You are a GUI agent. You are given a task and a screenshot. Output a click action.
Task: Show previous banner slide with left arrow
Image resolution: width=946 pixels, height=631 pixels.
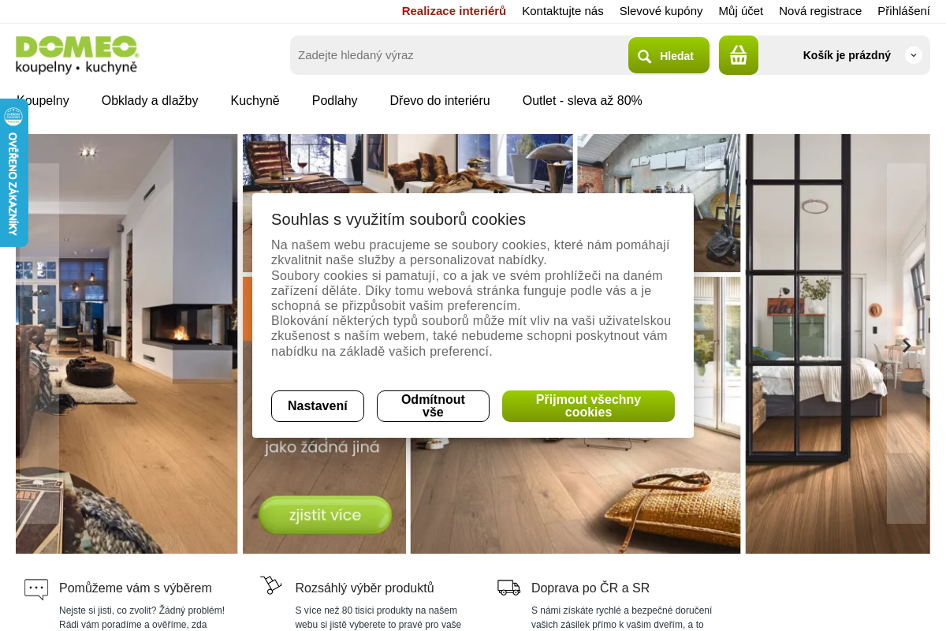pyautogui.click(x=39, y=345)
